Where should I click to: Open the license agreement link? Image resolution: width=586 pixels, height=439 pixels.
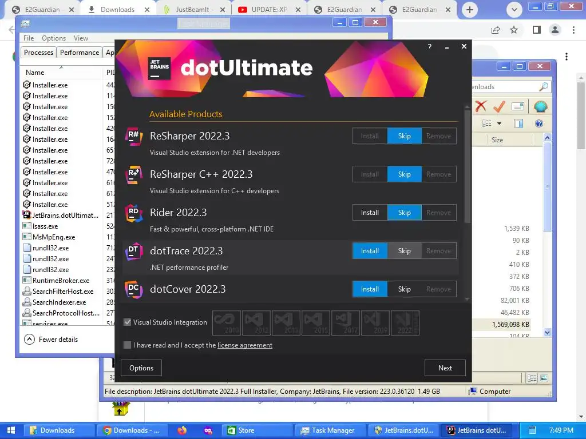click(245, 345)
